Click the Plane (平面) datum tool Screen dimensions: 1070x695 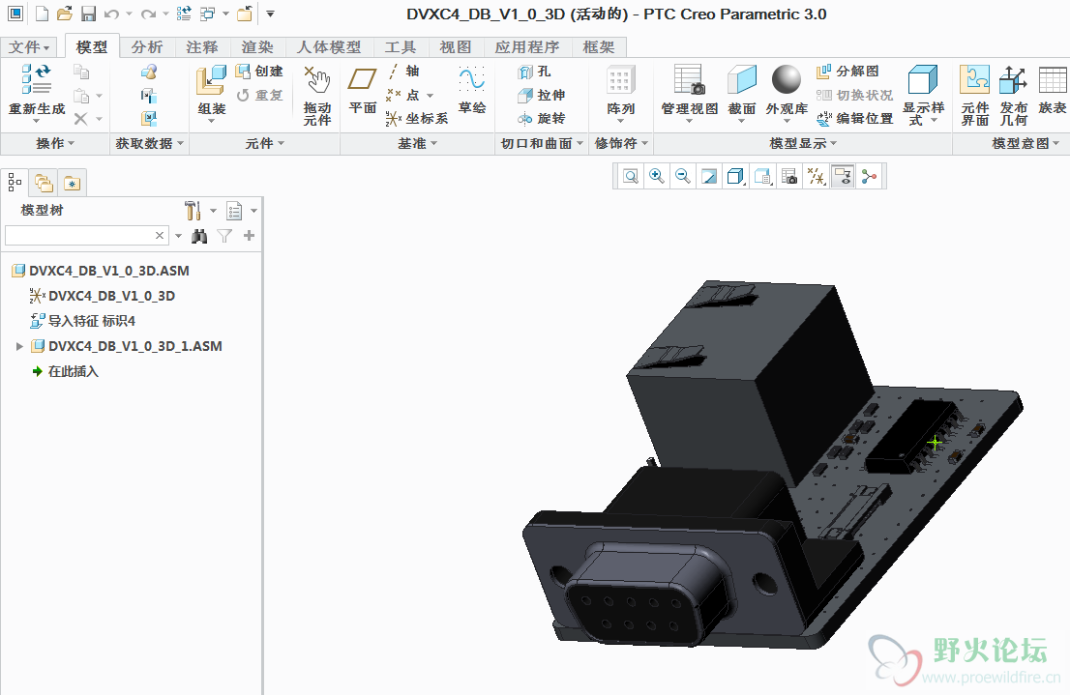point(363,90)
